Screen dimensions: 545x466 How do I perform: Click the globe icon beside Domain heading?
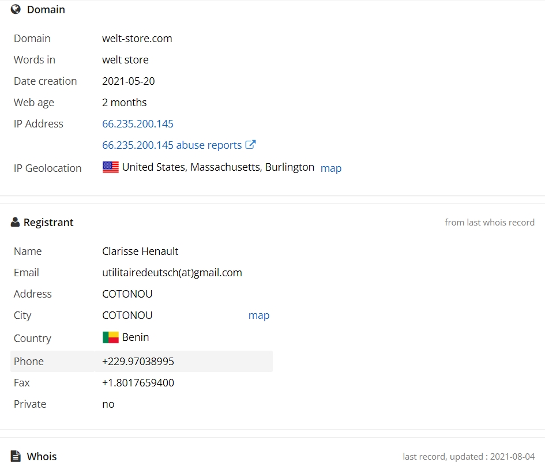pyautogui.click(x=16, y=9)
